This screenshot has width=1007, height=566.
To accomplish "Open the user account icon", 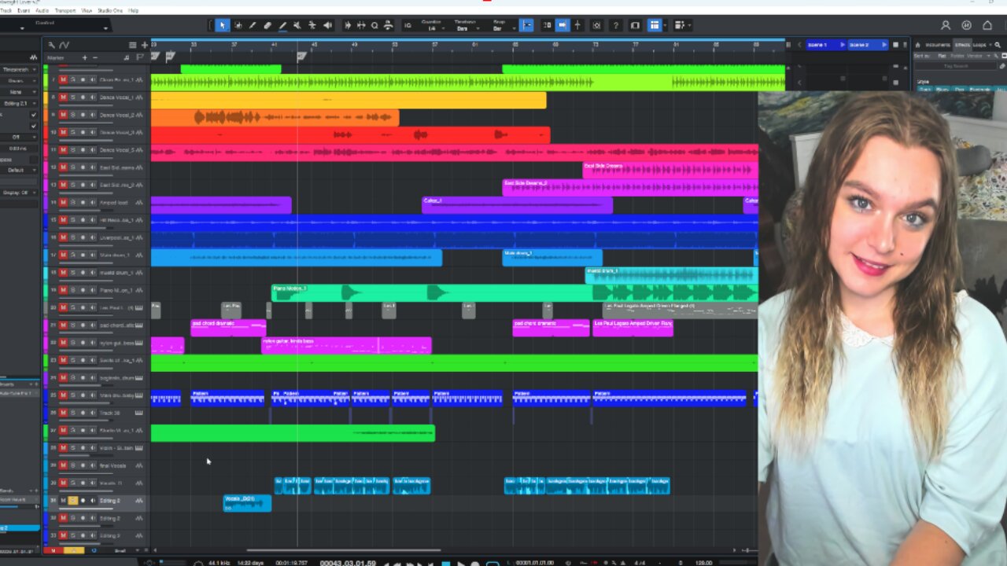I will (946, 25).
